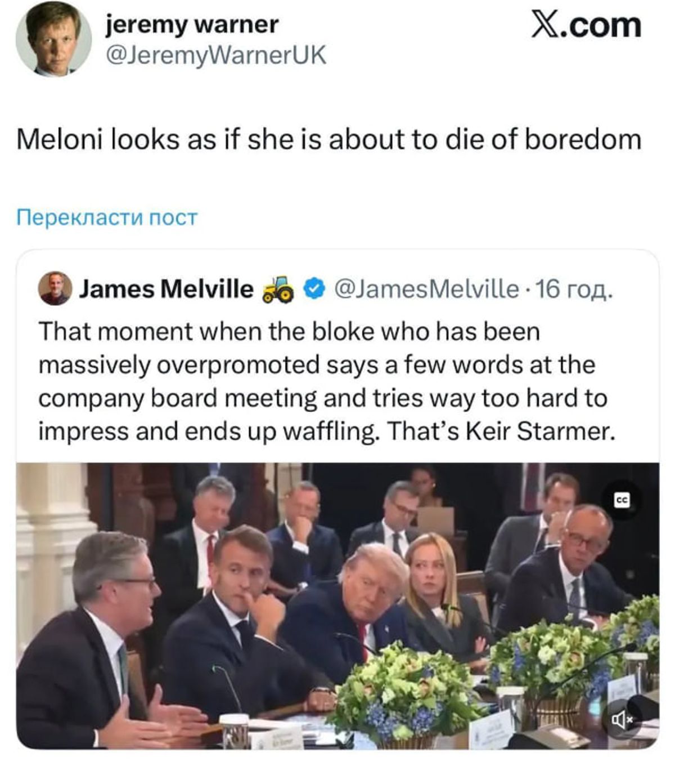Screen dimensions: 675x779
Task: Open the @JamesMelville handle link
Action: point(426,289)
